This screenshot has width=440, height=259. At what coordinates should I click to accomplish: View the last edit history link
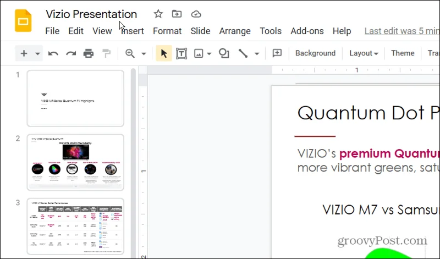coord(402,31)
